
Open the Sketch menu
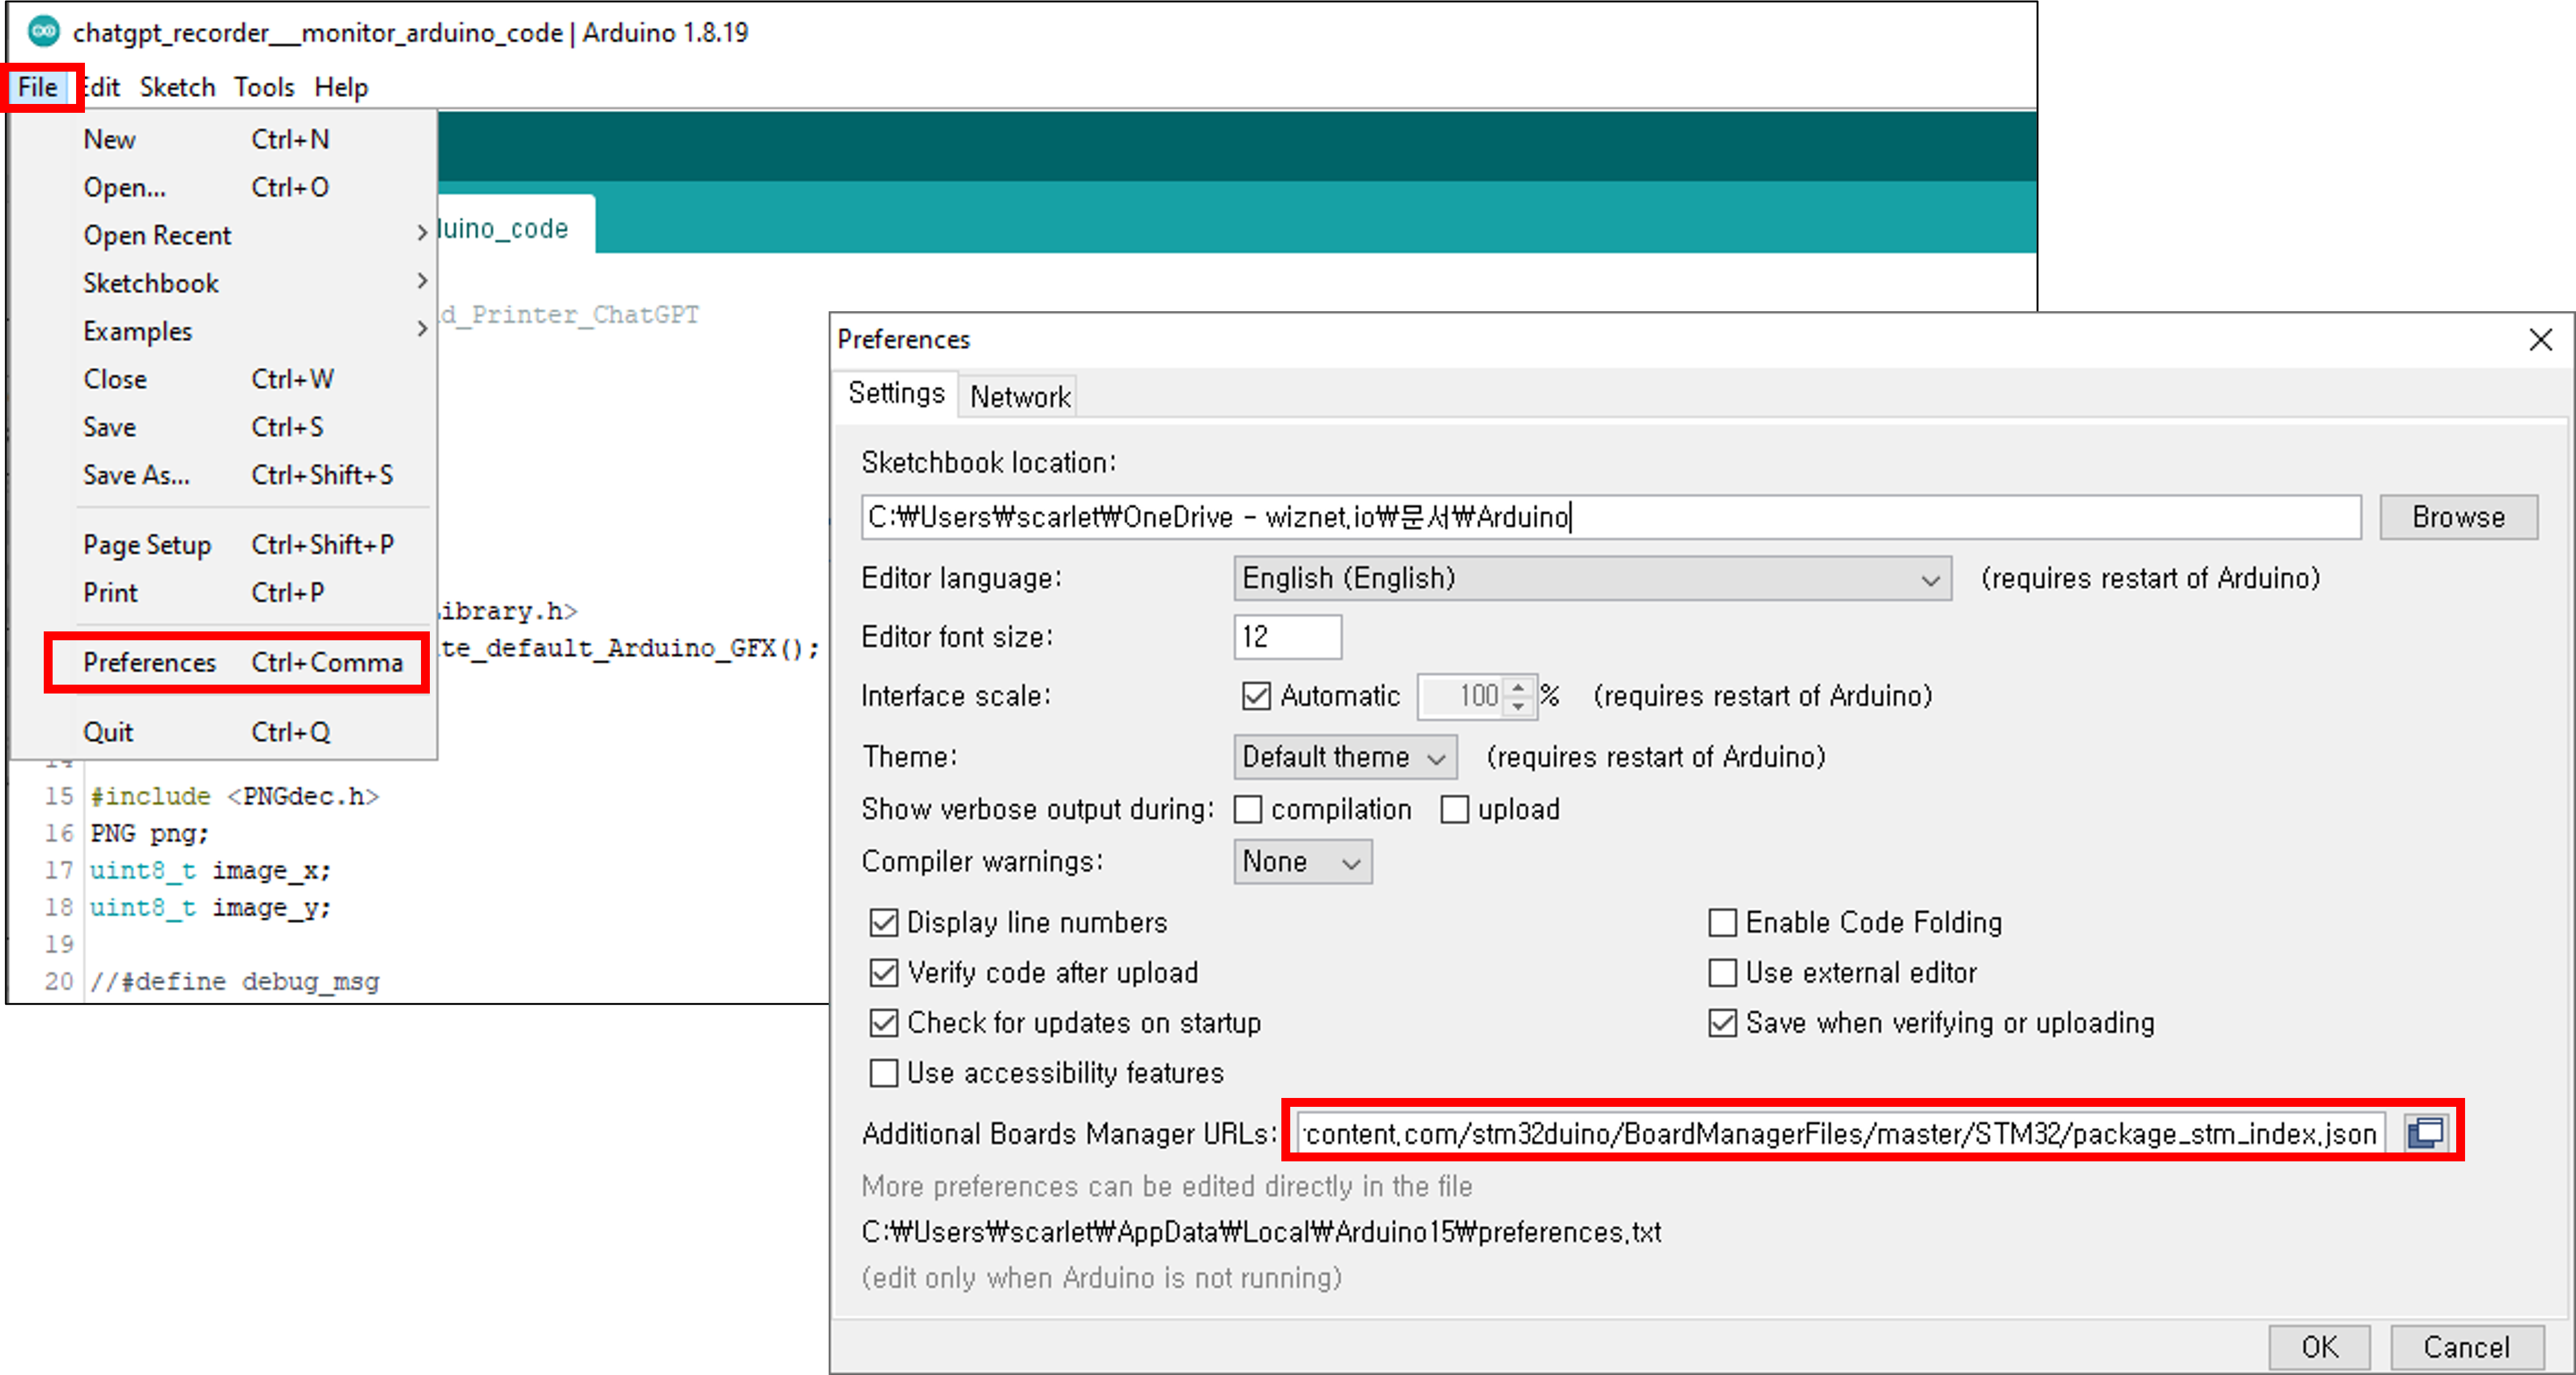pos(177,87)
